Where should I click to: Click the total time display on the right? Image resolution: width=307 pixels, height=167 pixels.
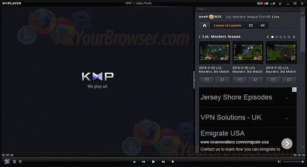(299, 155)
